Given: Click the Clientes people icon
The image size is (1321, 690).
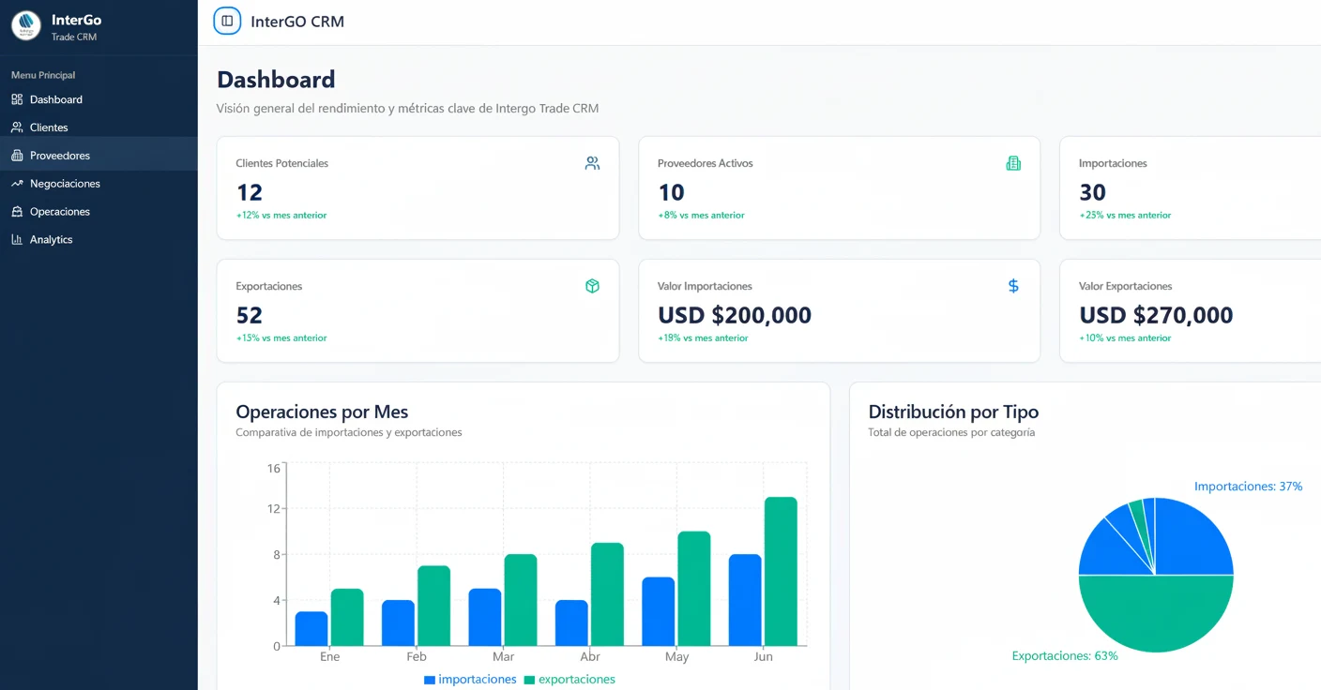Looking at the screenshot, I should [x=17, y=127].
